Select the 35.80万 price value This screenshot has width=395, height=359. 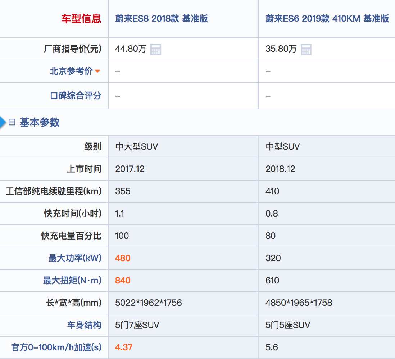coord(281,49)
